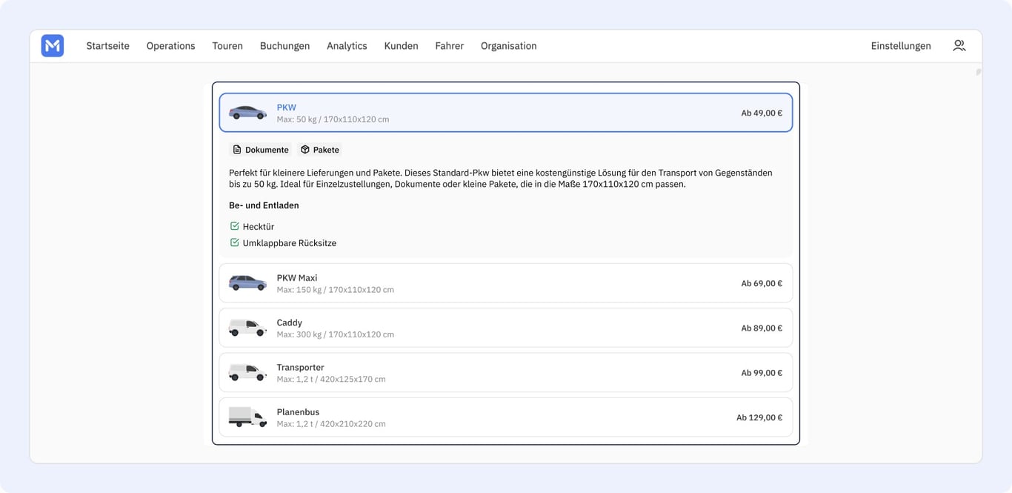Click Max: 300 kg / 170x110x120 cm text
Screen dimensions: 1012x493
click(x=336, y=334)
